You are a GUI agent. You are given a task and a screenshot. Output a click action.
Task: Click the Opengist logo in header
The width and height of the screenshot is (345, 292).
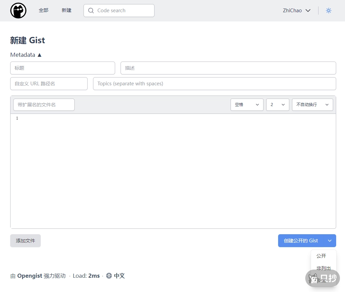coord(18,11)
